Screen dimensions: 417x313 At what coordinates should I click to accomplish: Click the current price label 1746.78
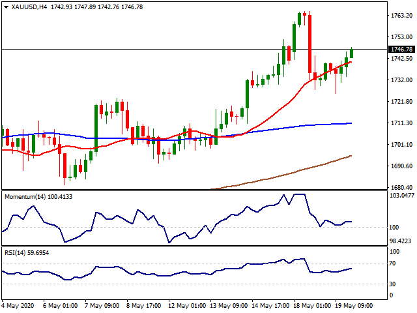coord(401,50)
